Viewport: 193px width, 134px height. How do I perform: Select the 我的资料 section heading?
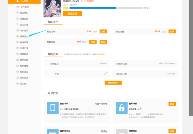(53, 54)
